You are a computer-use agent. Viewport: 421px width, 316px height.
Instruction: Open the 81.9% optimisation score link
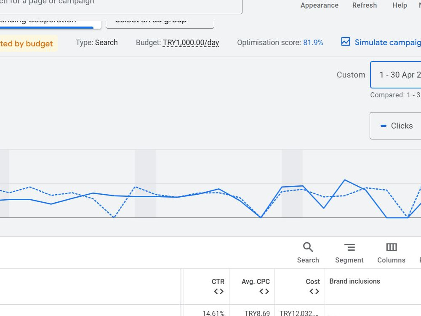(313, 43)
